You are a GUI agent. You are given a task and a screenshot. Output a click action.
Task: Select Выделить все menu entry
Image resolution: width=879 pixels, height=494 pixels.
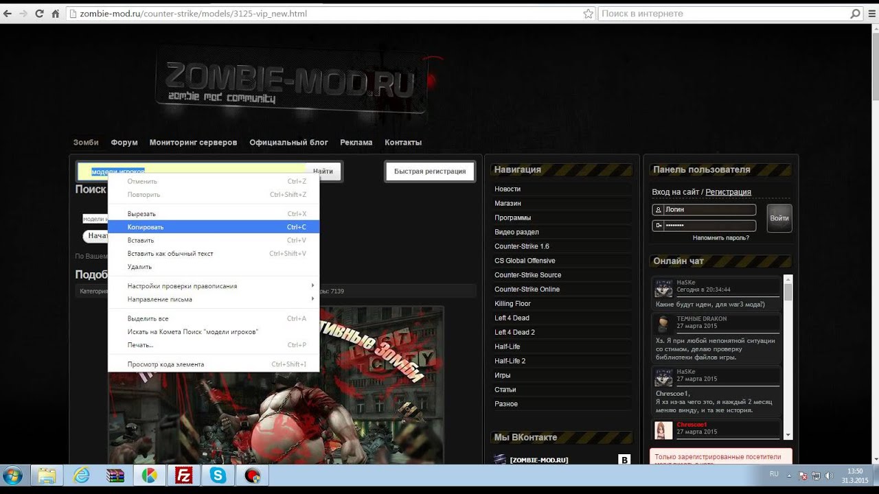[214, 318]
